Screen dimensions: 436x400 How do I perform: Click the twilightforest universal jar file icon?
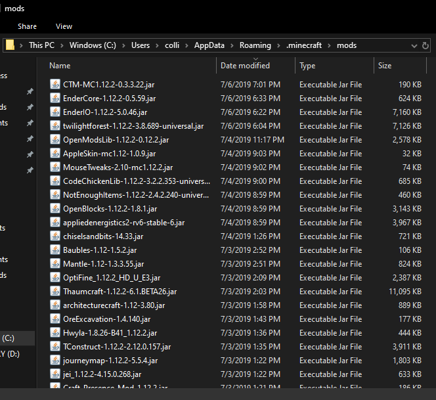pos(55,125)
